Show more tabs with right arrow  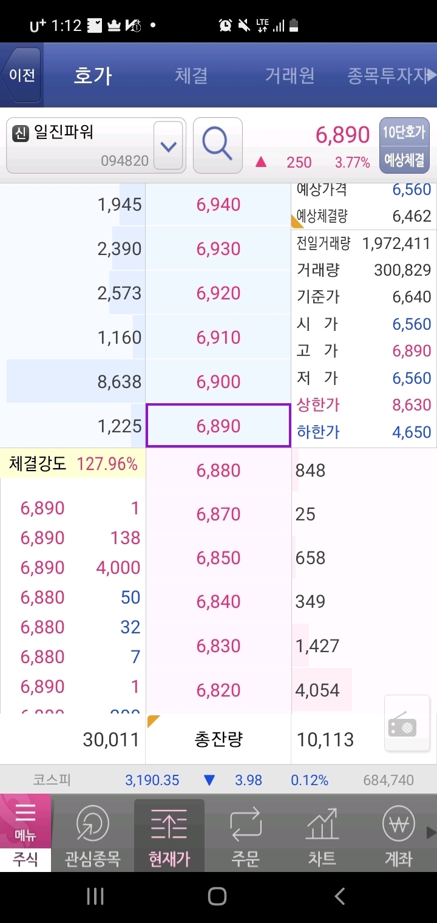pos(432,75)
